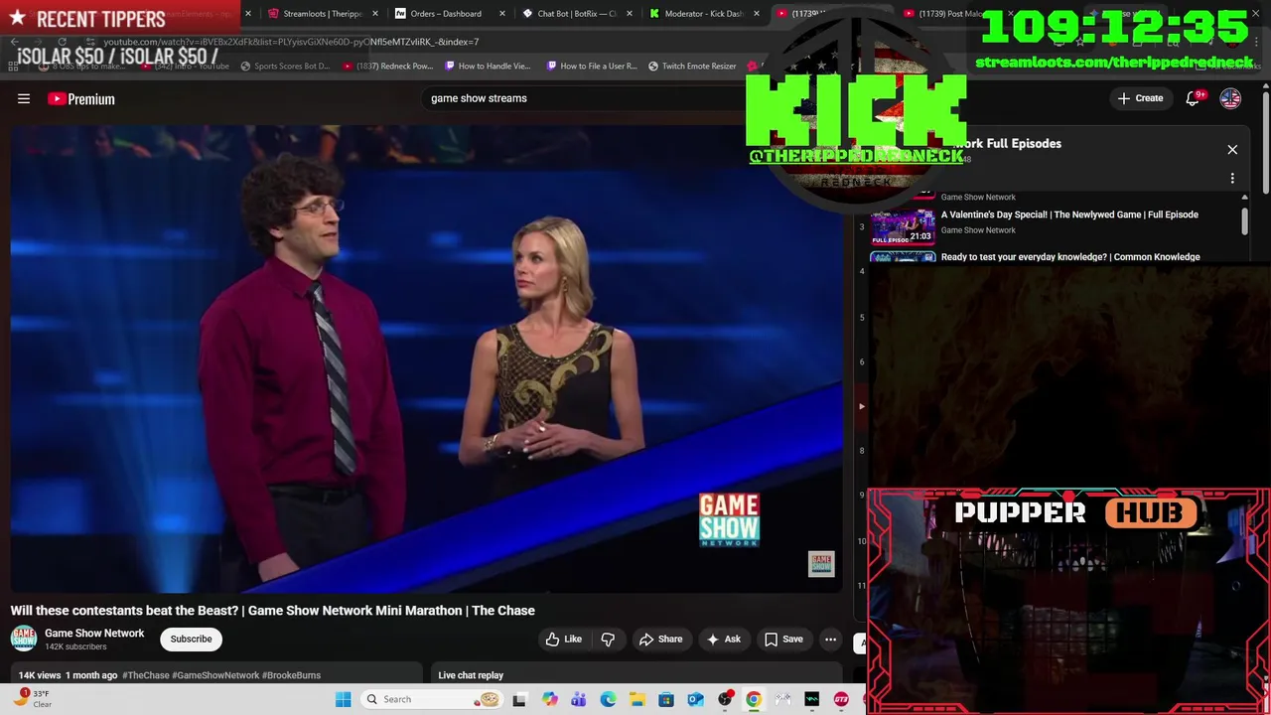
Task: Click the playlist scroll-up arrow
Action: [x=1244, y=197]
